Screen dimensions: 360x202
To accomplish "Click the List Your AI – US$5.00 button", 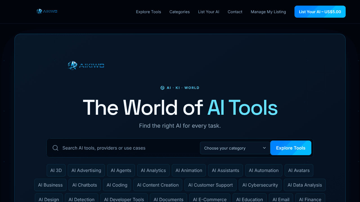I will 320,12.
